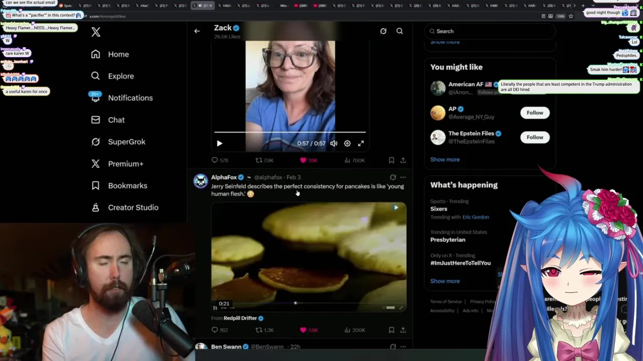Click the browser address bar URL
The height and width of the screenshot is (361, 643).
(x=107, y=16)
